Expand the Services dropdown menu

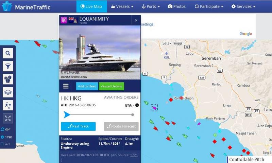click(x=243, y=6)
